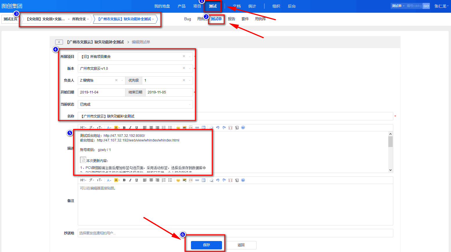Click underline in the remarks editor toolbar
This screenshot has width=451, height=252.
[x=137, y=180]
